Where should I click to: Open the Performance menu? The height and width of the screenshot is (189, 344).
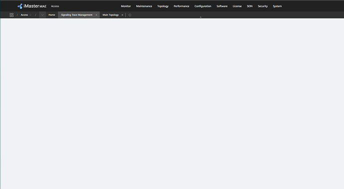click(x=181, y=6)
